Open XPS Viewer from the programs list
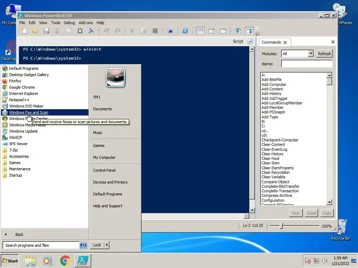Image resolution: width=358 pixels, height=268 pixels. 18,144
